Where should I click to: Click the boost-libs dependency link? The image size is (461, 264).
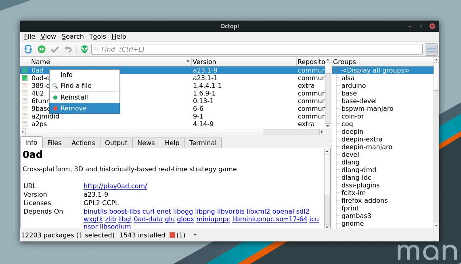pos(124,211)
